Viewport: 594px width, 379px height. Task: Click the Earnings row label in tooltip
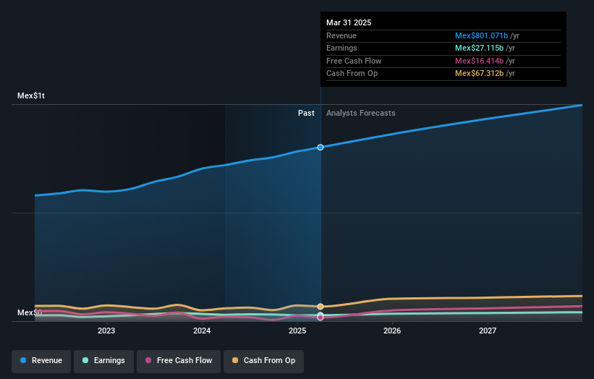341,48
